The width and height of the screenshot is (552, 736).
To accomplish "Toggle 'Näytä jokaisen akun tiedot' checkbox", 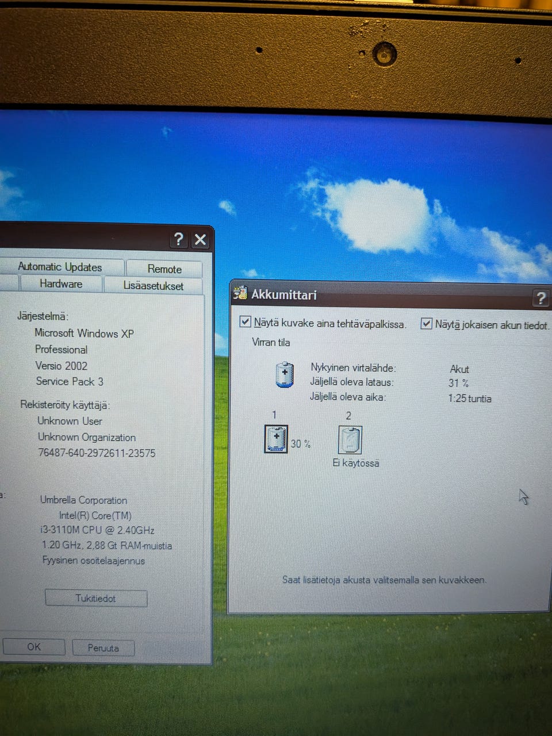I will [x=427, y=324].
